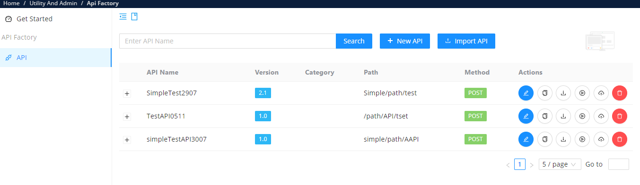Delete the simpleTestAPI3007 API
The height and width of the screenshot is (185, 640).
[620, 139]
